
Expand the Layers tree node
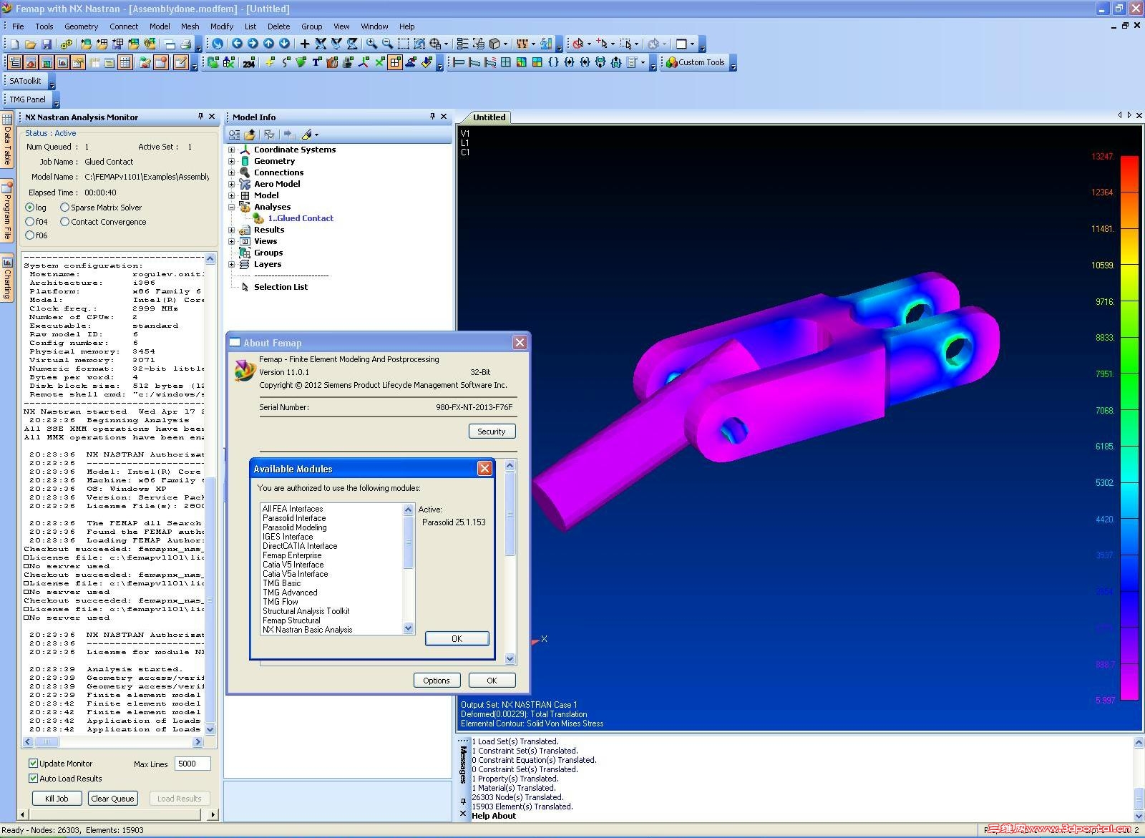coord(231,265)
